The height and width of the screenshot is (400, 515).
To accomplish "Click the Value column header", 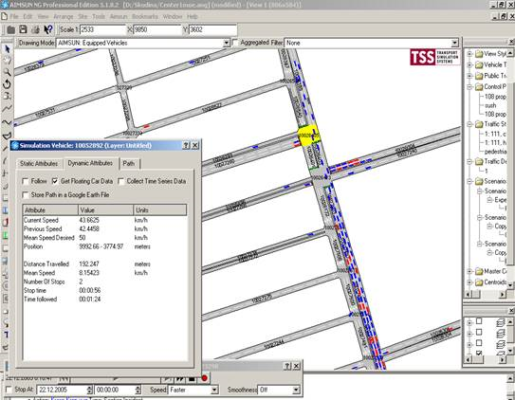I will pos(106,210).
